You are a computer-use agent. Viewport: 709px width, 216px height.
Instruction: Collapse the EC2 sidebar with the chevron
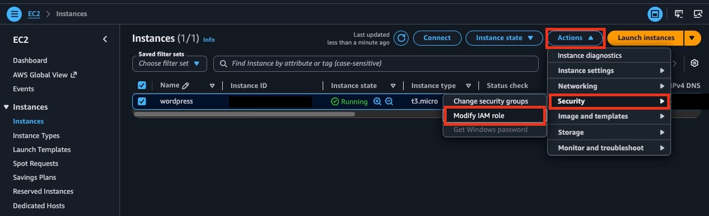pos(105,39)
